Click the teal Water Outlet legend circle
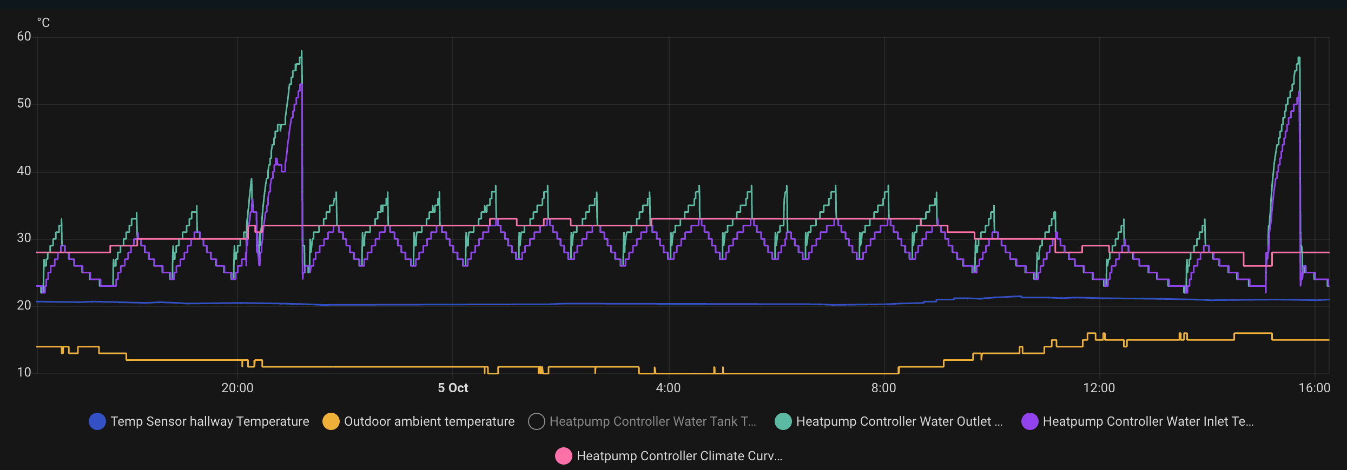The image size is (1347, 470). (783, 421)
